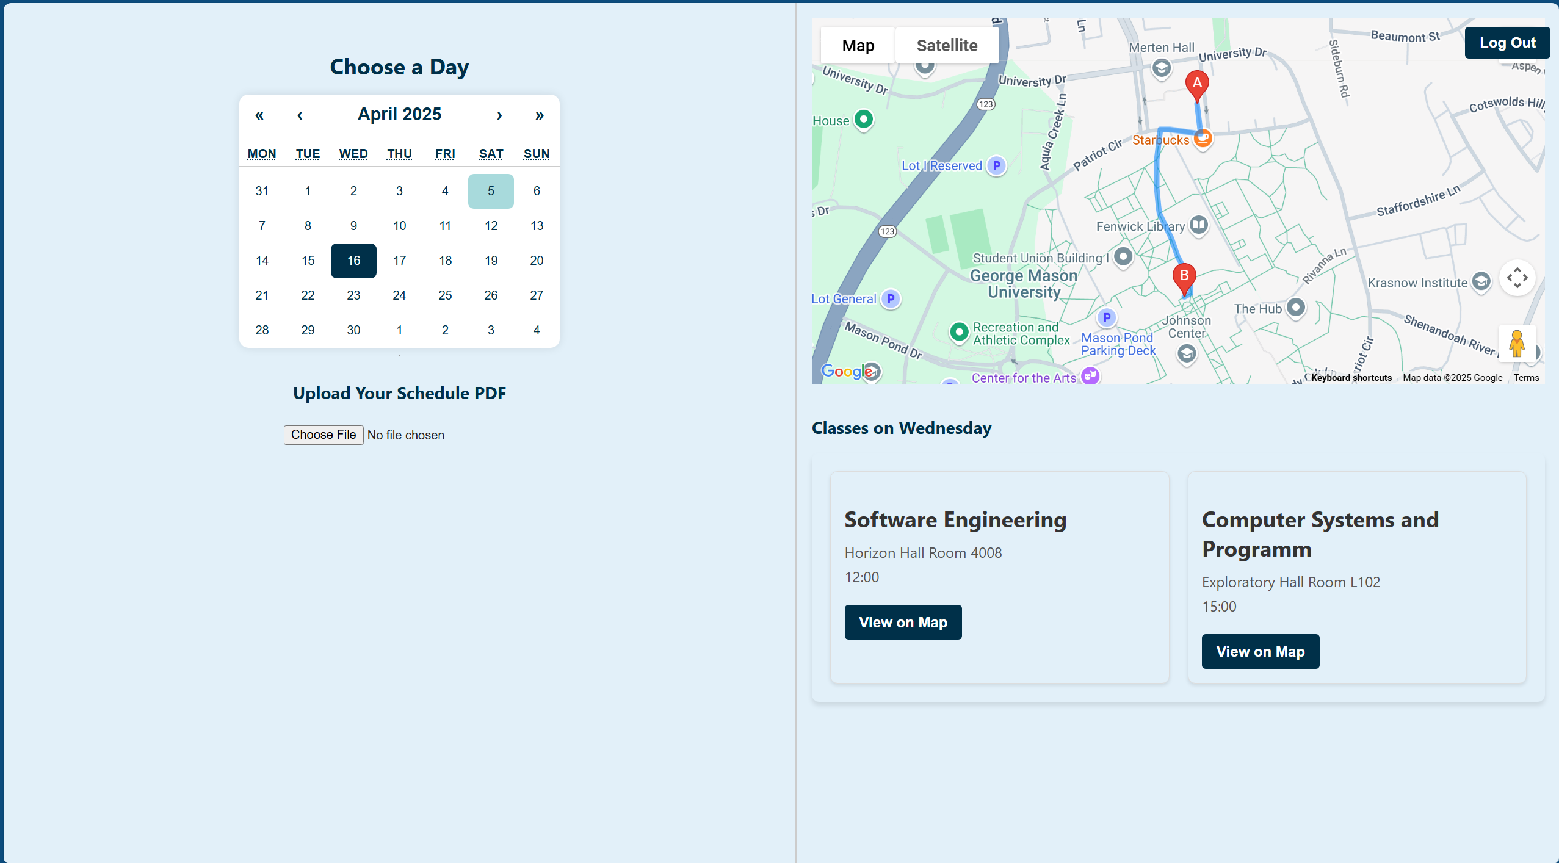
Task: Jump back one year double arrow
Action: (x=259, y=115)
